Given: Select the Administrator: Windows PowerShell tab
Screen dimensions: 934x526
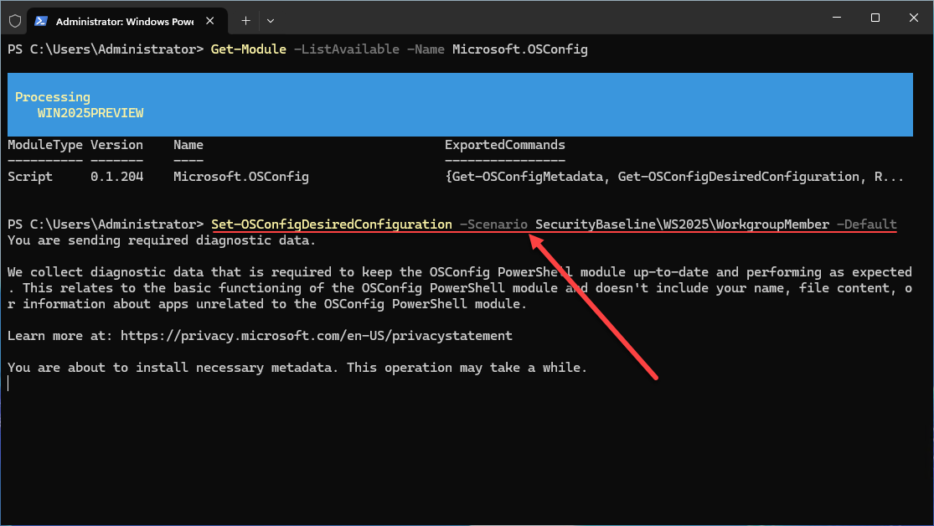Looking at the screenshot, I should 126,19.
